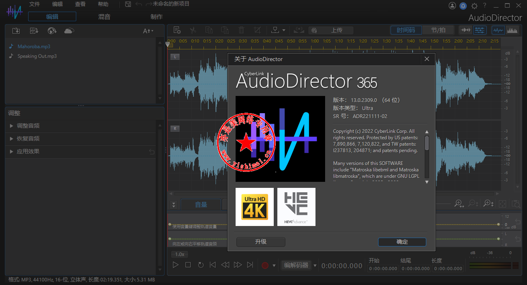Import media file into the library
527x285 pixels.
[x=16, y=31]
